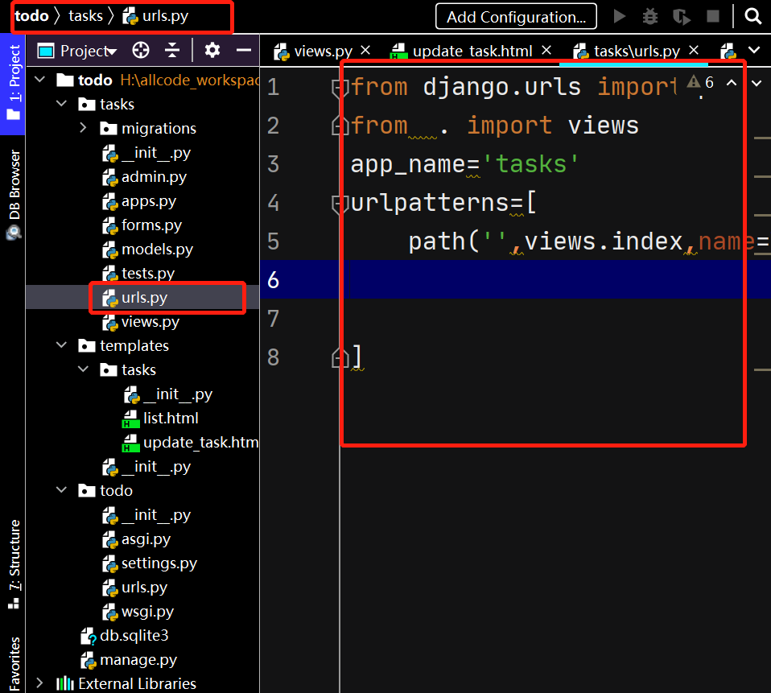Toggle the DB Browser side tab
This screenshot has height=693, width=771.
(13, 194)
